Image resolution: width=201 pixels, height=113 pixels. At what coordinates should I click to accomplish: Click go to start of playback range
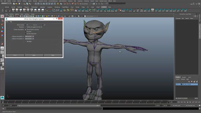179,102
